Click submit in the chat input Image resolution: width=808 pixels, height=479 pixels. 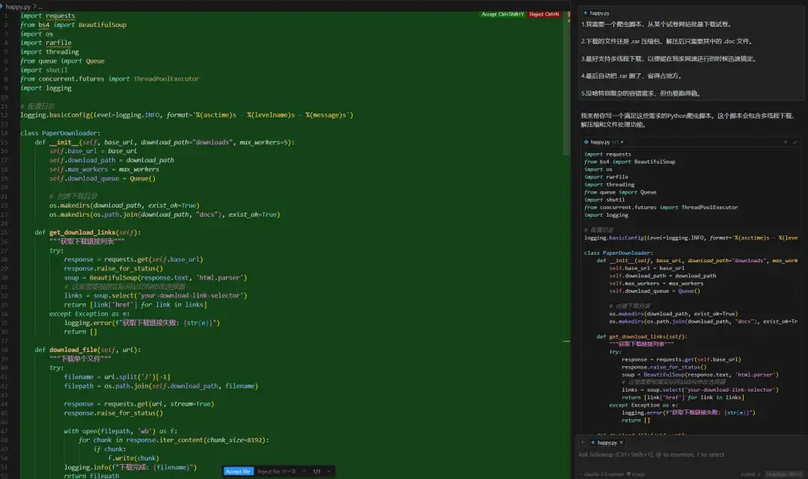[750, 475]
